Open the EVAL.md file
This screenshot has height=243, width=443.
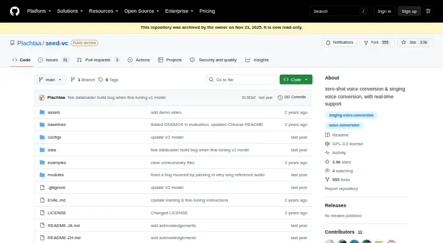tap(56, 200)
